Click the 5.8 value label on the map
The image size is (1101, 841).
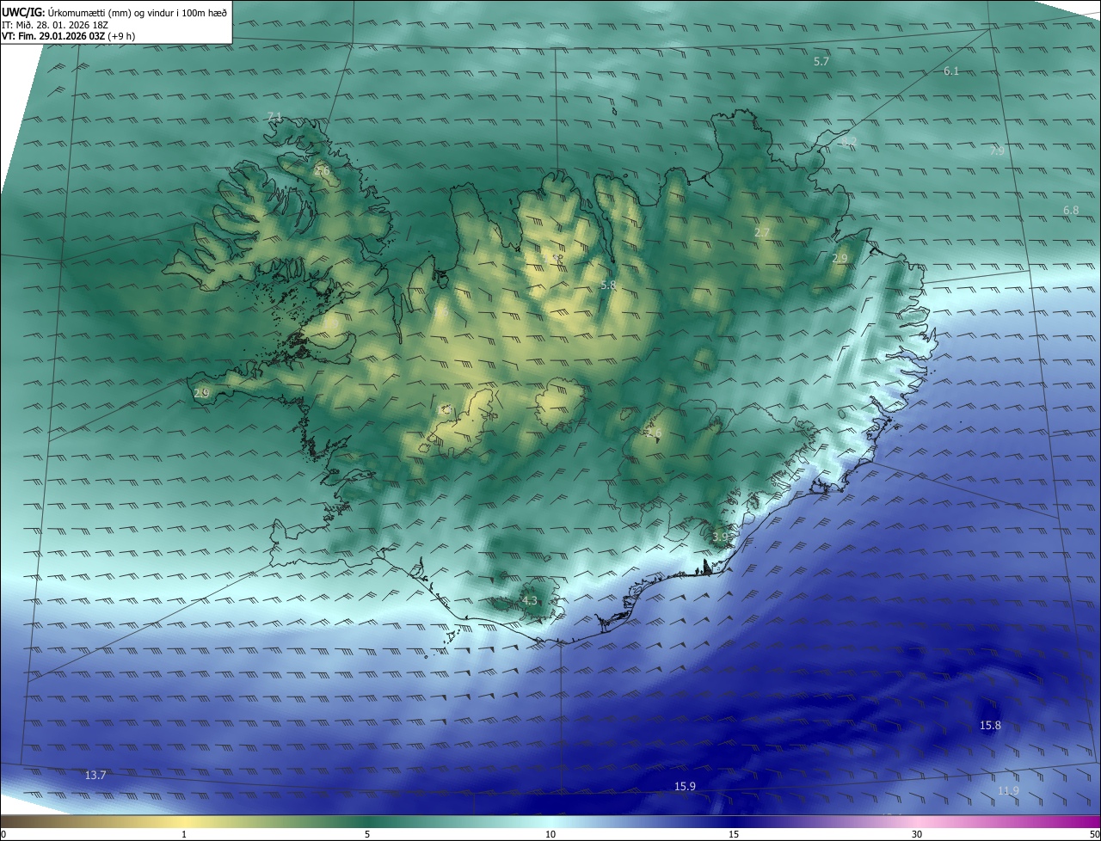(x=608, y=285)
